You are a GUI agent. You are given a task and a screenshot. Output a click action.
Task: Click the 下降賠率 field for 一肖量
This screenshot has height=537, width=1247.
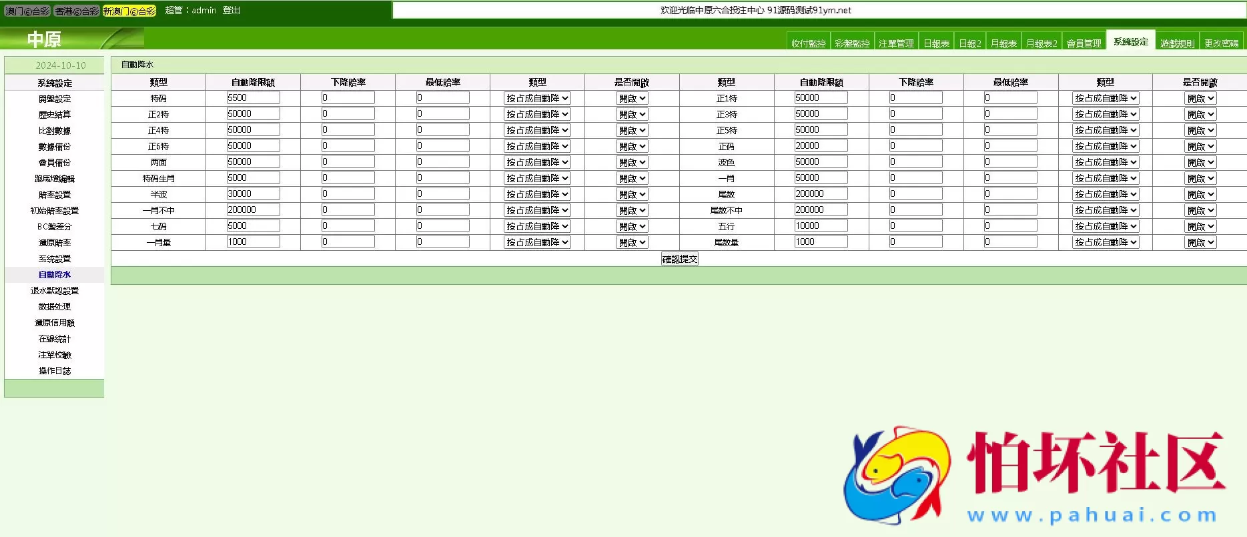pos(348,241)
